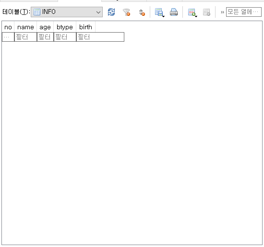Focus the btype column filter box
Image resolution: width=264 pixels, height=247 pixels.
[x=65, y=37]
